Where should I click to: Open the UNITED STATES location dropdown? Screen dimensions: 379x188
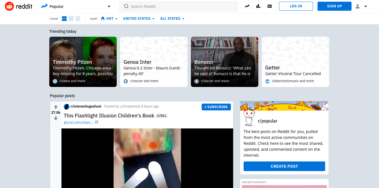tap(139, 19)
